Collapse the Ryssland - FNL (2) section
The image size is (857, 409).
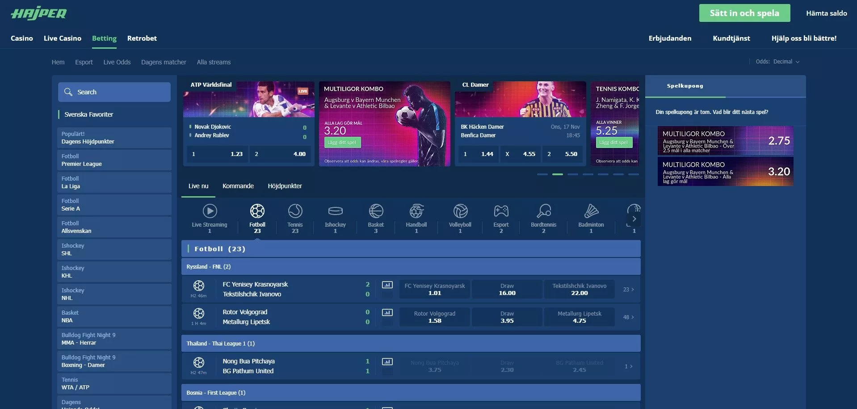pos(411,266)
